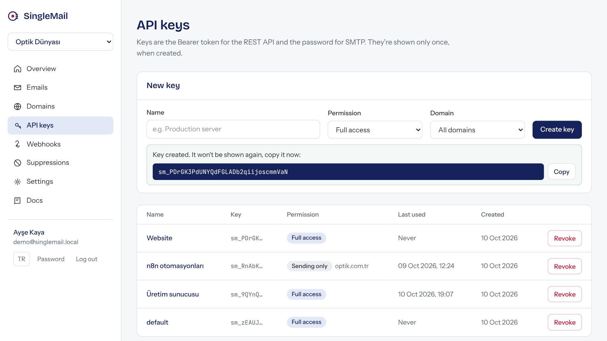The width and height of the screenshot is (607, 341).
Task: Click the Suppressions blocked icon
Action: pos(17,163)
